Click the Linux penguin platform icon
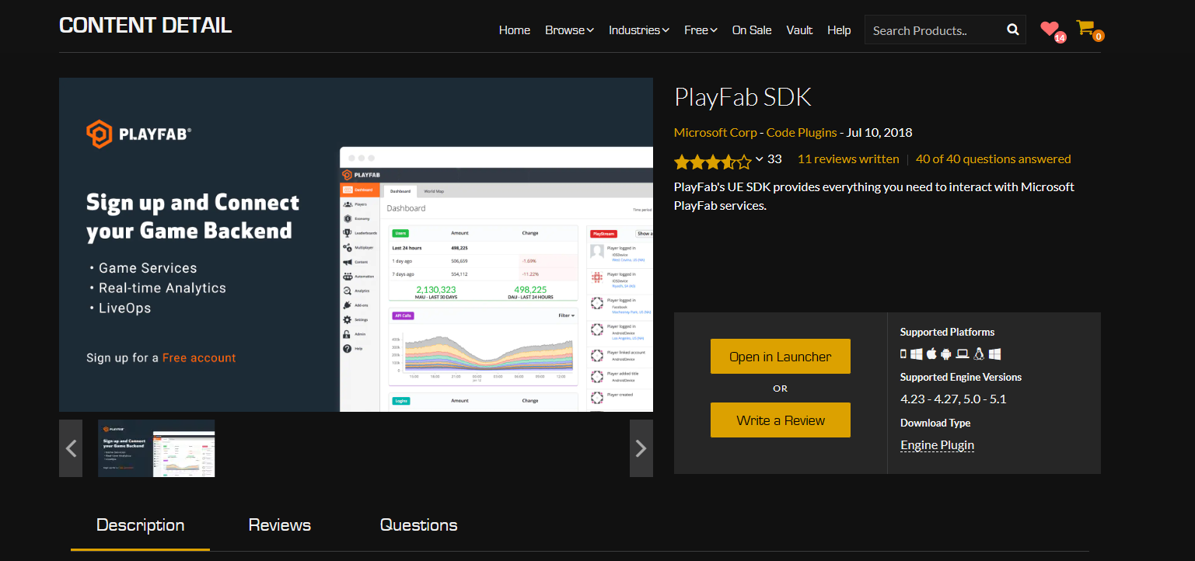 (x=979, y=354)
